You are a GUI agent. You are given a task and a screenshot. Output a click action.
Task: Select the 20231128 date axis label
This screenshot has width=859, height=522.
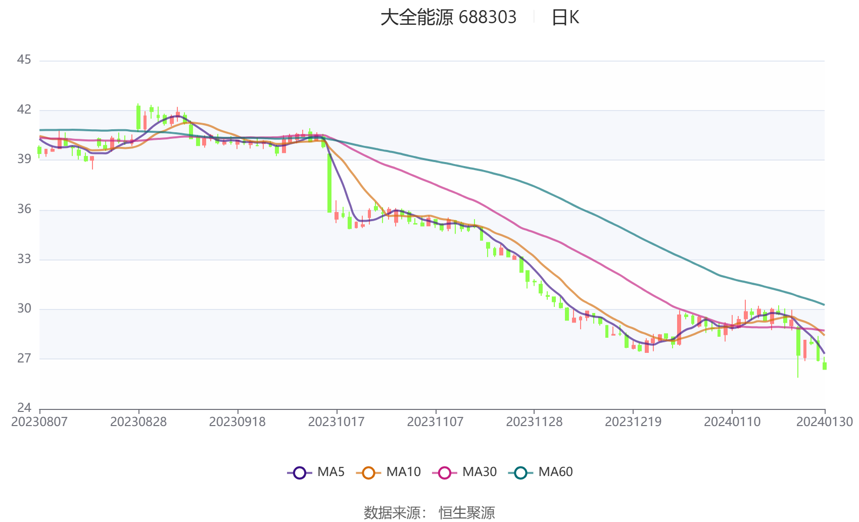click(534, 422)
